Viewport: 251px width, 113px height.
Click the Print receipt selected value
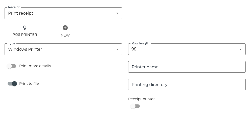tap(21, 13)
